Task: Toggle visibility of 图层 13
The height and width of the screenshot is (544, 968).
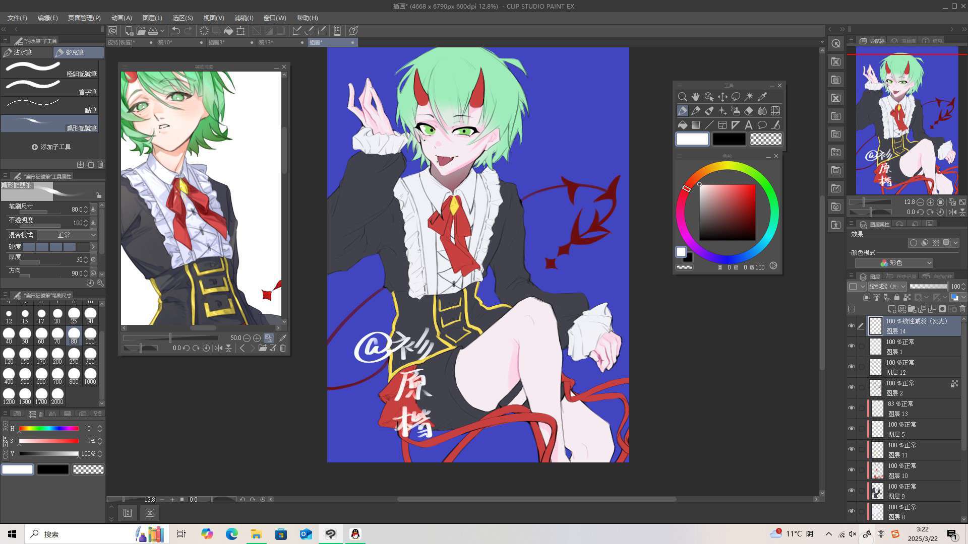Action: (x=852, y=409)
